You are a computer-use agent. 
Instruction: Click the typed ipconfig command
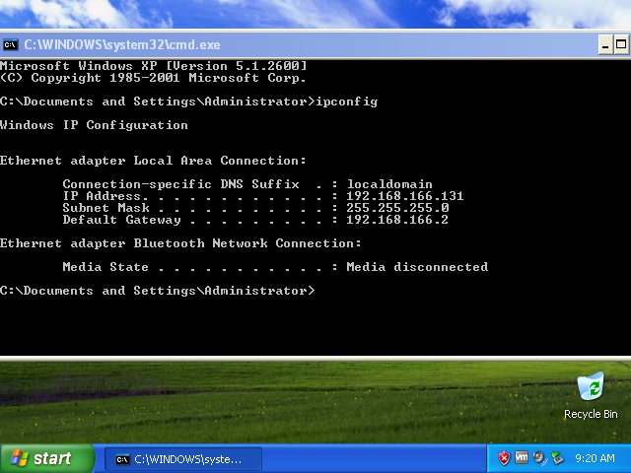[346, 101]
